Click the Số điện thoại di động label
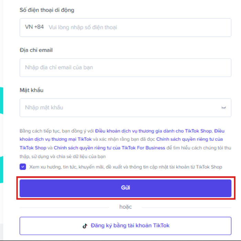The width and height of the screenshot is (241, 241). coord(47,10)
